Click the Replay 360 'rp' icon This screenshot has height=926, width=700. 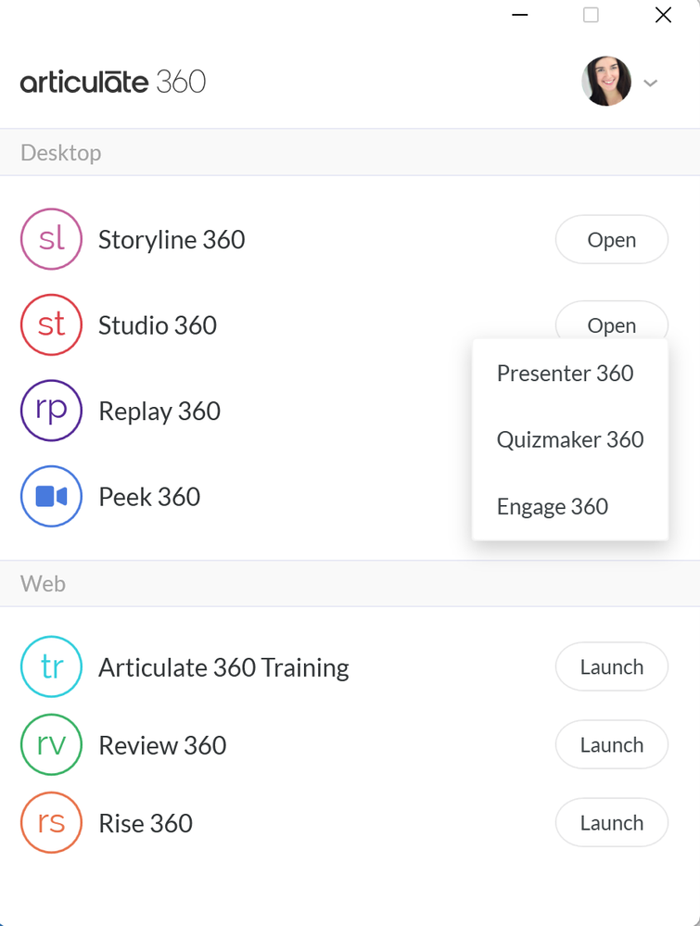51,411
